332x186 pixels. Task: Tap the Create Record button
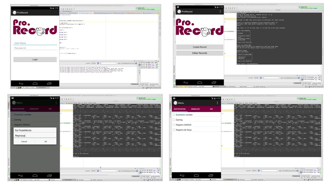pos(200,47)
